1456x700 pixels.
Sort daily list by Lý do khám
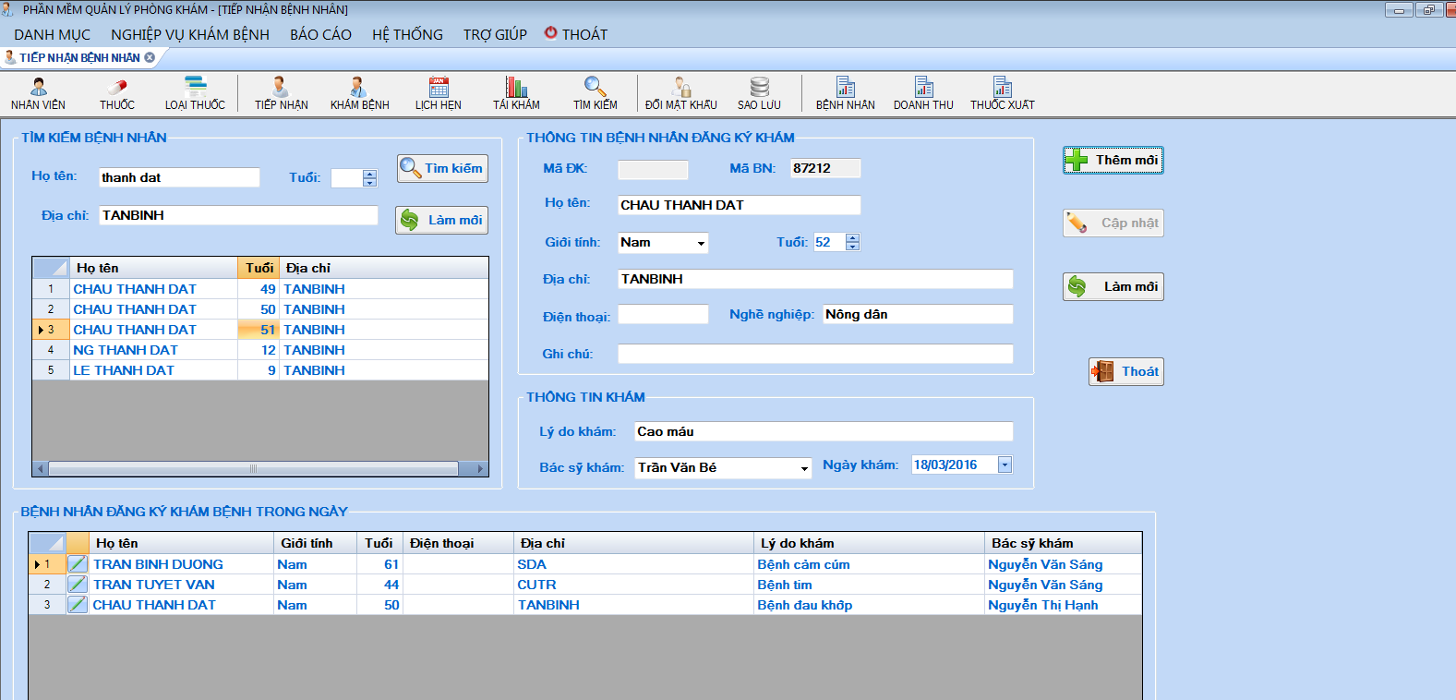coord(869,543)
